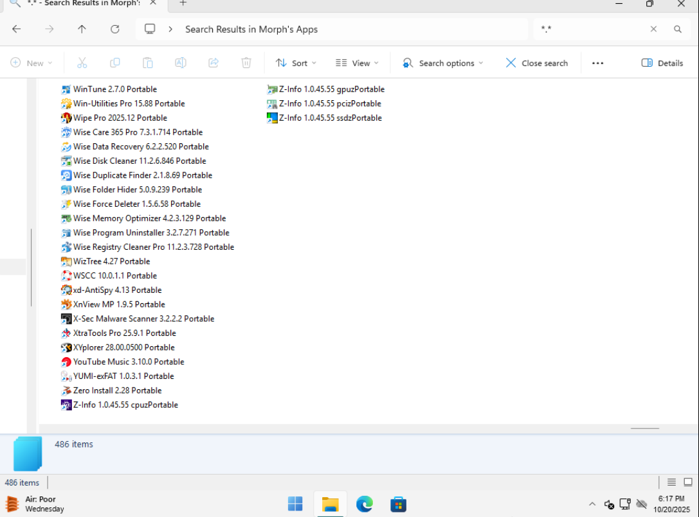Image resolution: width=699 pixels, height=517 pixels.
Task: Open the Search options dropdown
Action: coord(442,63)
